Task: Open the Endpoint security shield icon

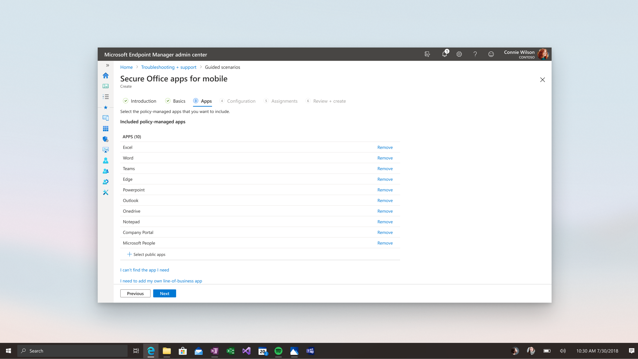Action: [x=106, y=139]
